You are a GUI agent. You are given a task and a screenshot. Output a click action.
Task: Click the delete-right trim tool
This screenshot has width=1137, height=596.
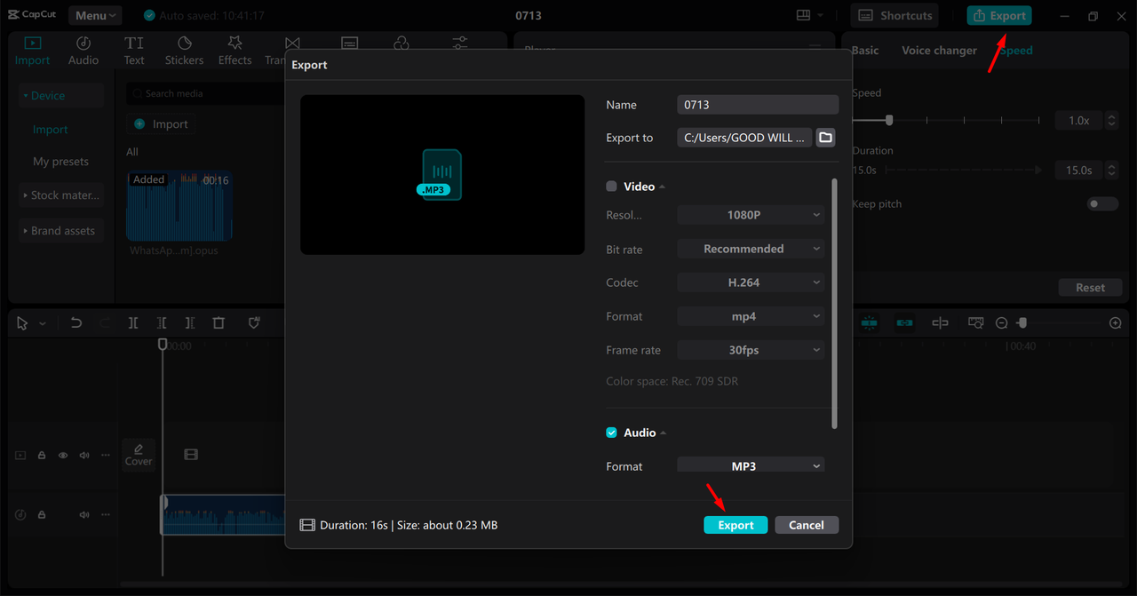click(190, 323)
